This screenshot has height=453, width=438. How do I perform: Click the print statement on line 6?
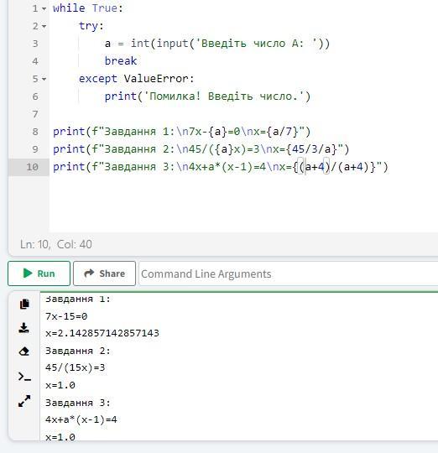click(207, 96)
